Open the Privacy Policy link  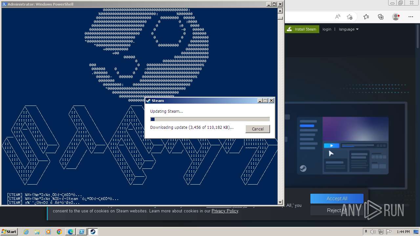click(x=225, y=211)
